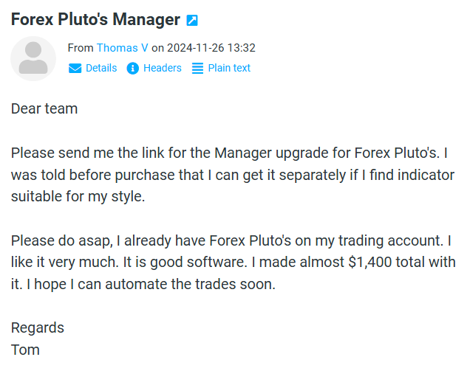This screenshot has width=470, height=371.
Task: Click the paragraph starting "Please do asap"
Action: (234, 263)
